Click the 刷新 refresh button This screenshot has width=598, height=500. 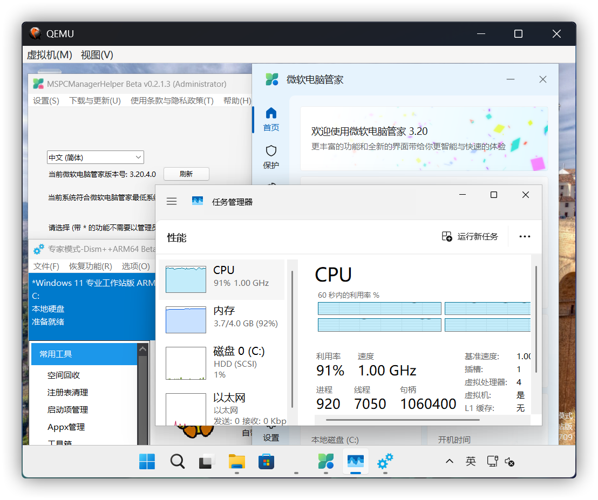pos(186,174)
